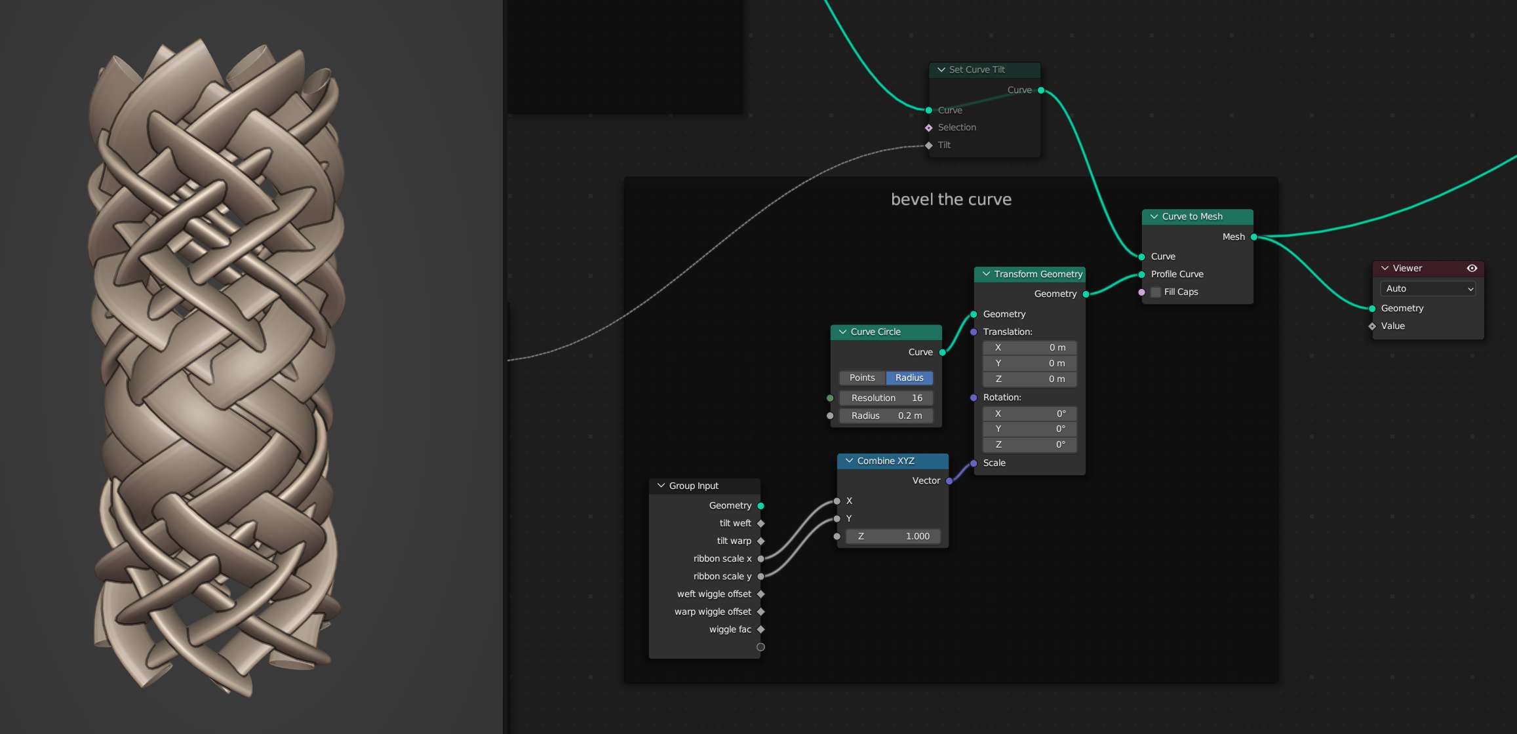Click the Rotation Z field
The width and height of the screenshot is (1517, 734).
[x=1030, y=445]
